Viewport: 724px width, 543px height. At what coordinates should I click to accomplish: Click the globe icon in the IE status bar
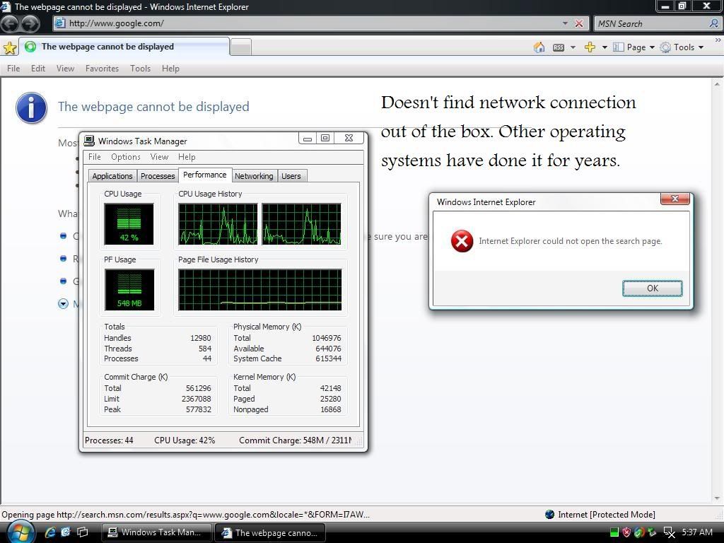pos(549,515)
